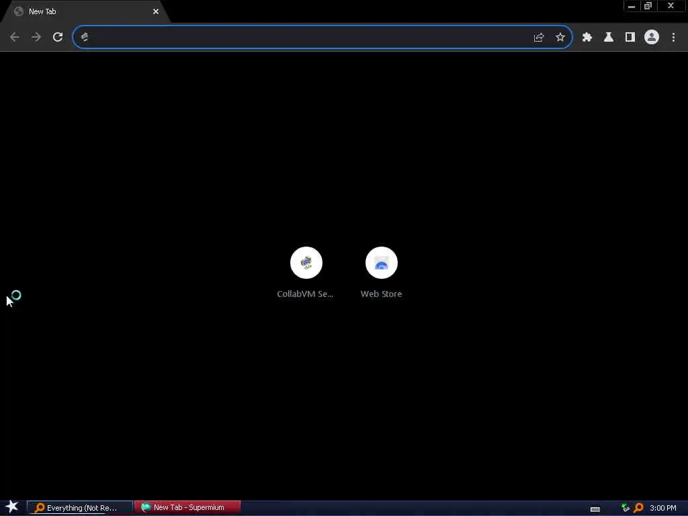Go back with the back arrow

[x=15, y=38]
